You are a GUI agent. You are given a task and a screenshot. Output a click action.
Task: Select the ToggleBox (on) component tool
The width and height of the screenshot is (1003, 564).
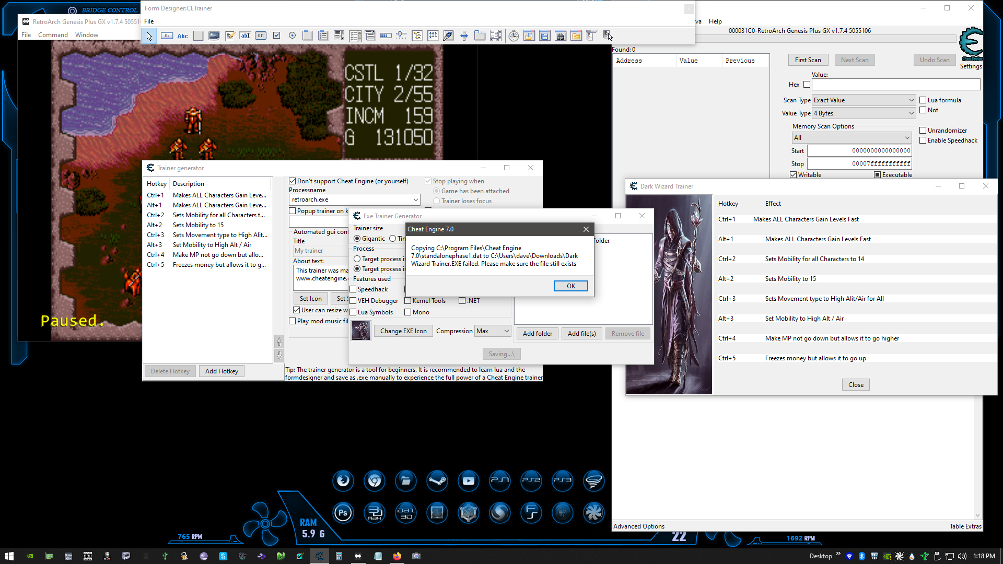[261, 36]
